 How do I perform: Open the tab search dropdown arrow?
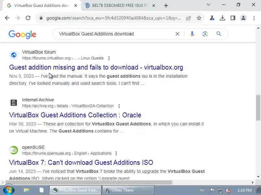(208, 5)
